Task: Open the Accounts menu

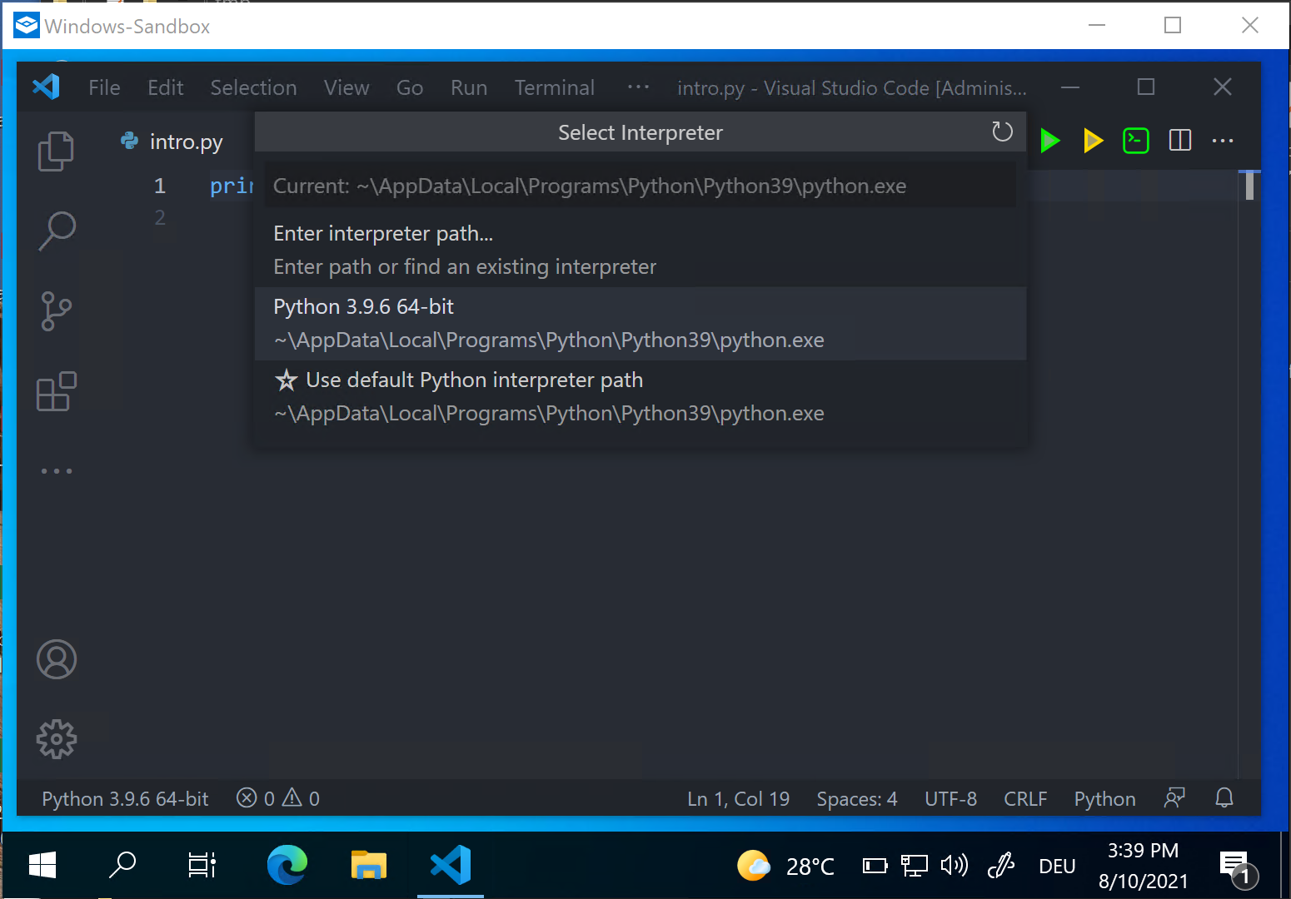Action: click(x=56, y=659)
